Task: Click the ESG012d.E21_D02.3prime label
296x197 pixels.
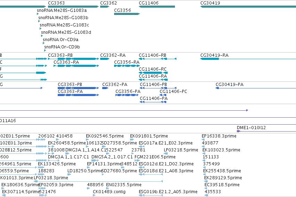Action: (x=166, y=164)
